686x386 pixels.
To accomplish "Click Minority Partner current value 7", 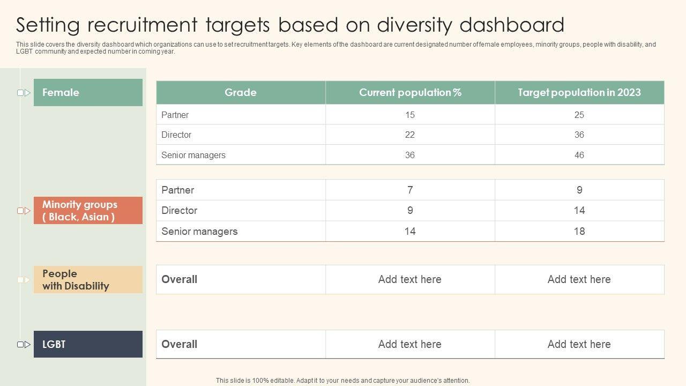I will 410,190.
